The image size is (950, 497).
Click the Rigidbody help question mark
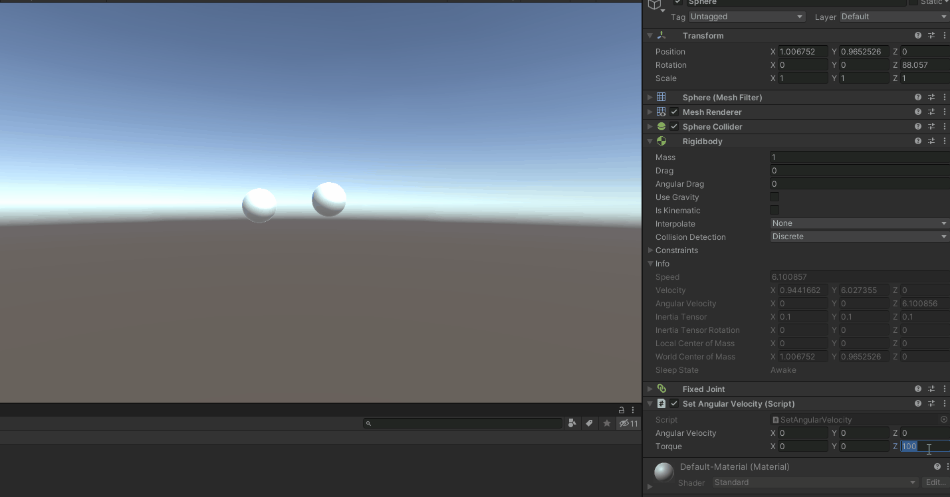(x=918, y=141)
